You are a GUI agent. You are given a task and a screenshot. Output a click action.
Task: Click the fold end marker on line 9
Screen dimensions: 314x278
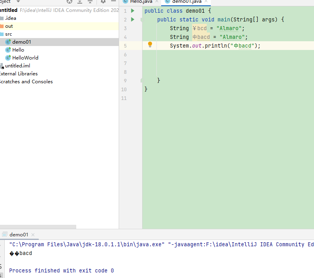(x=142, y=81)
